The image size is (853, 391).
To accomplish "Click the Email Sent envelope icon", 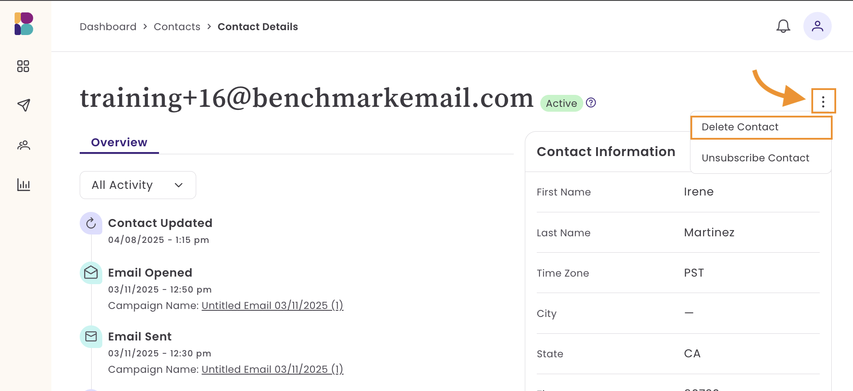I will point(91,336).
